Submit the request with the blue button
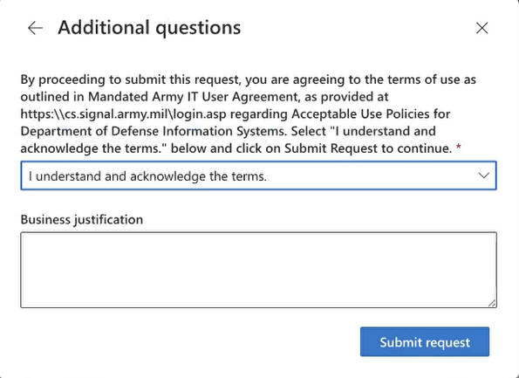The image size is (519, 378). [x=425, y=342]
